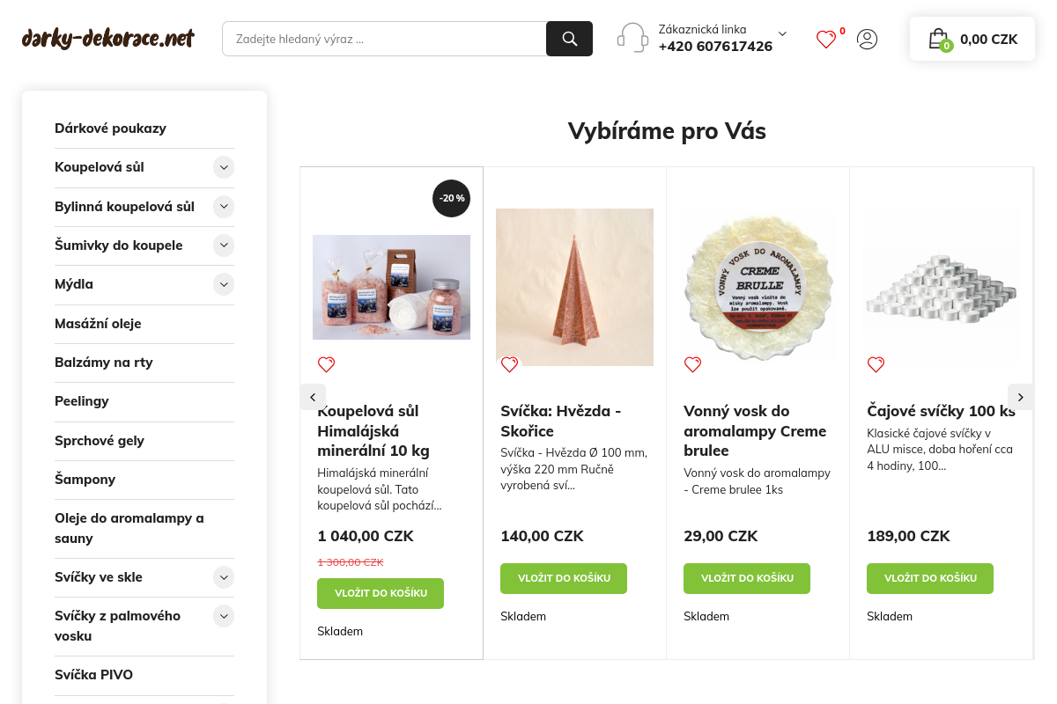The width and height of the screenshot is (1057, 704).
Task: Click the customer line headset icon
Action: (632, 38)
